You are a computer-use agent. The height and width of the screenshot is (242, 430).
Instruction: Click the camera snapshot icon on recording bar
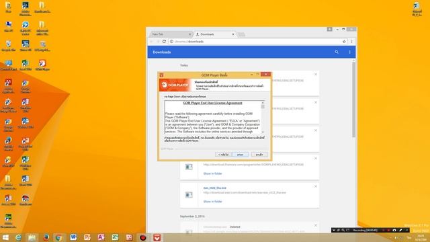coord(394,230)
